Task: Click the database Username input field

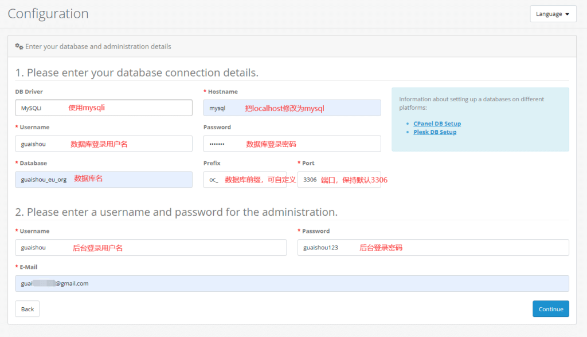Action: tap(103, 144)
